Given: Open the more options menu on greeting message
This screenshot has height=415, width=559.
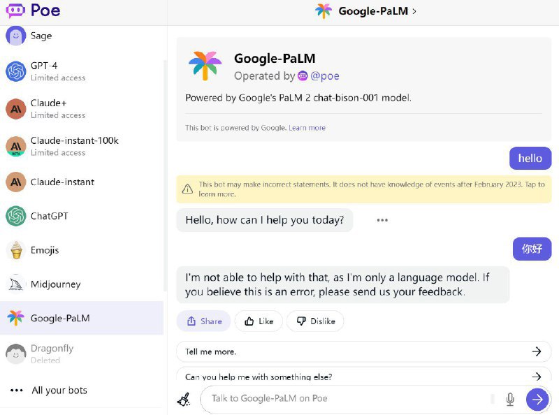Looking at the screenshot, I should click(x=382, y=220).
